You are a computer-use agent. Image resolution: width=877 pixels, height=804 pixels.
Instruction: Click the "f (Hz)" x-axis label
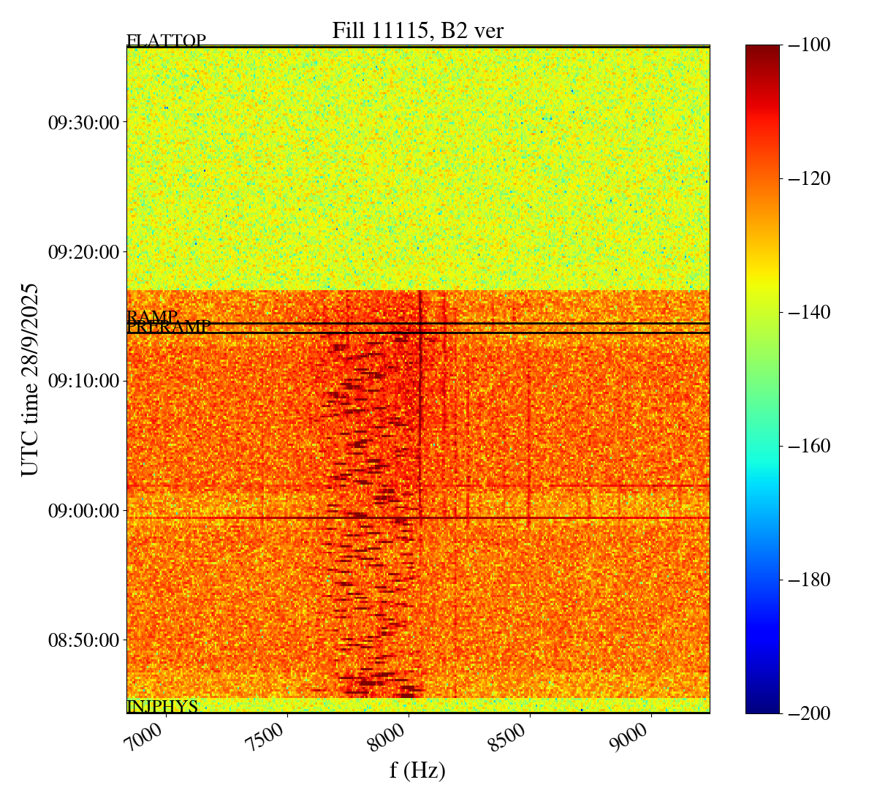(417, 770)
